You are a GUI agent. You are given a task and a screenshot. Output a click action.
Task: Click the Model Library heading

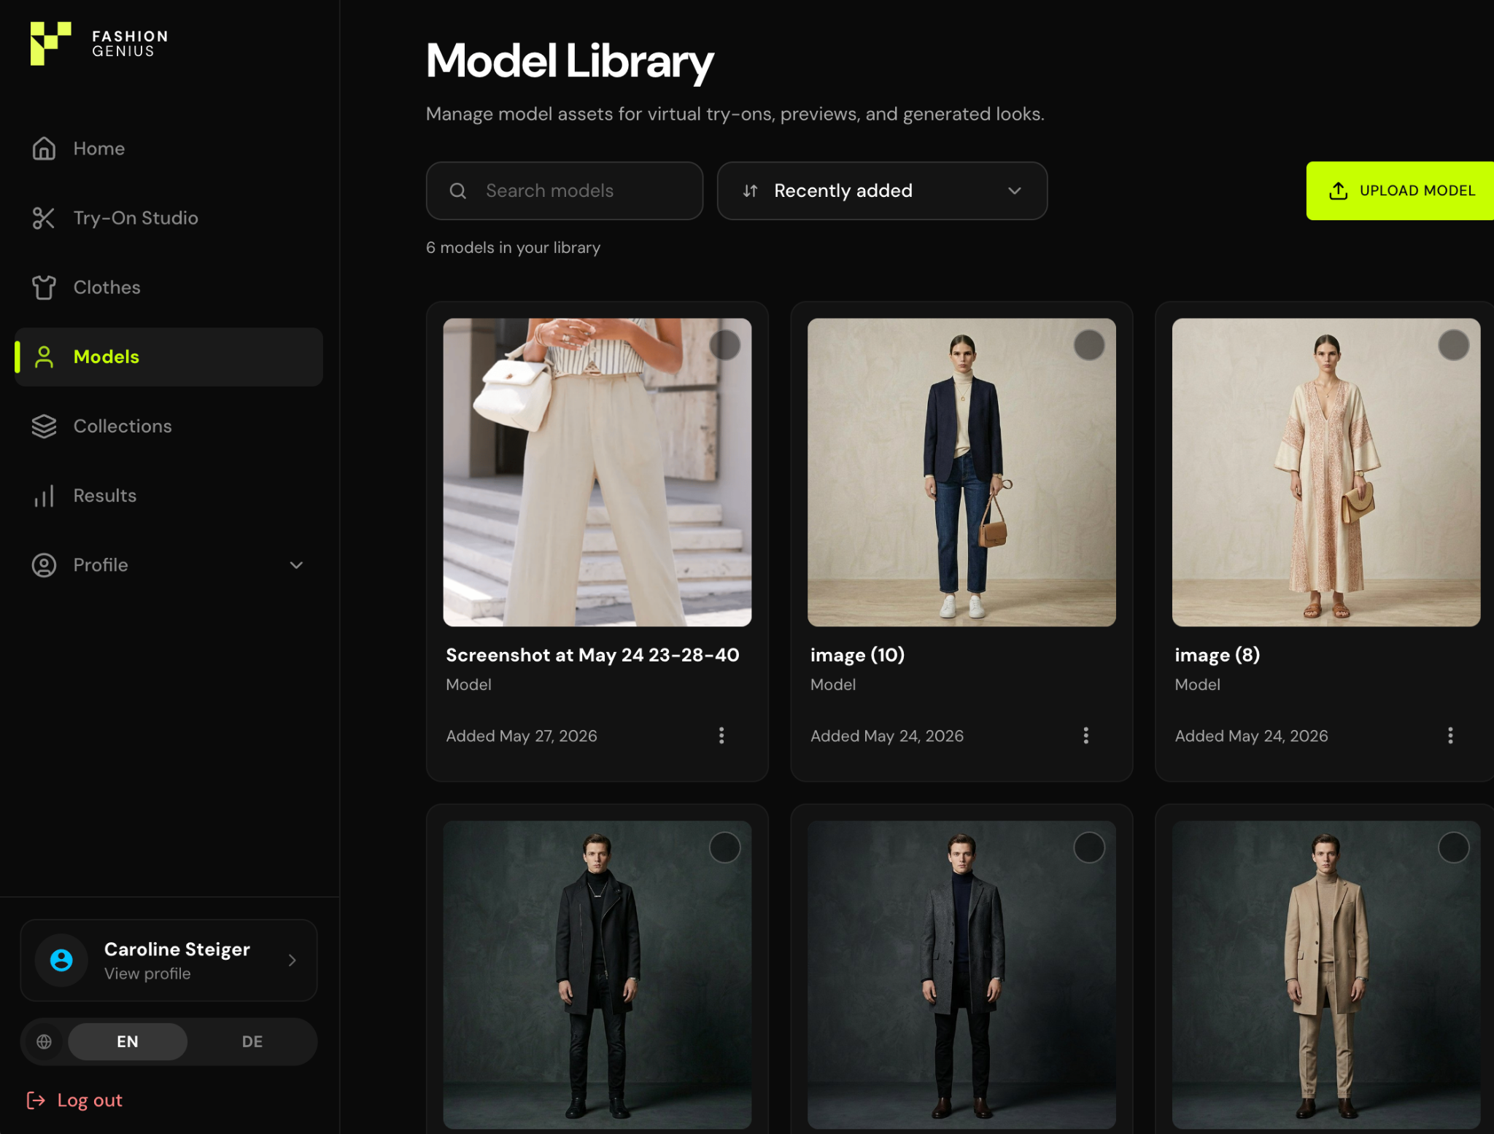click(x=570, y=61)
